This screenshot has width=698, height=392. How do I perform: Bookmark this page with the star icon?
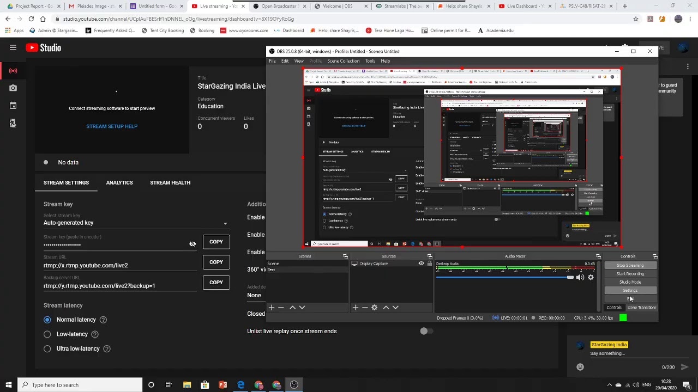click(x=636, y=19)
